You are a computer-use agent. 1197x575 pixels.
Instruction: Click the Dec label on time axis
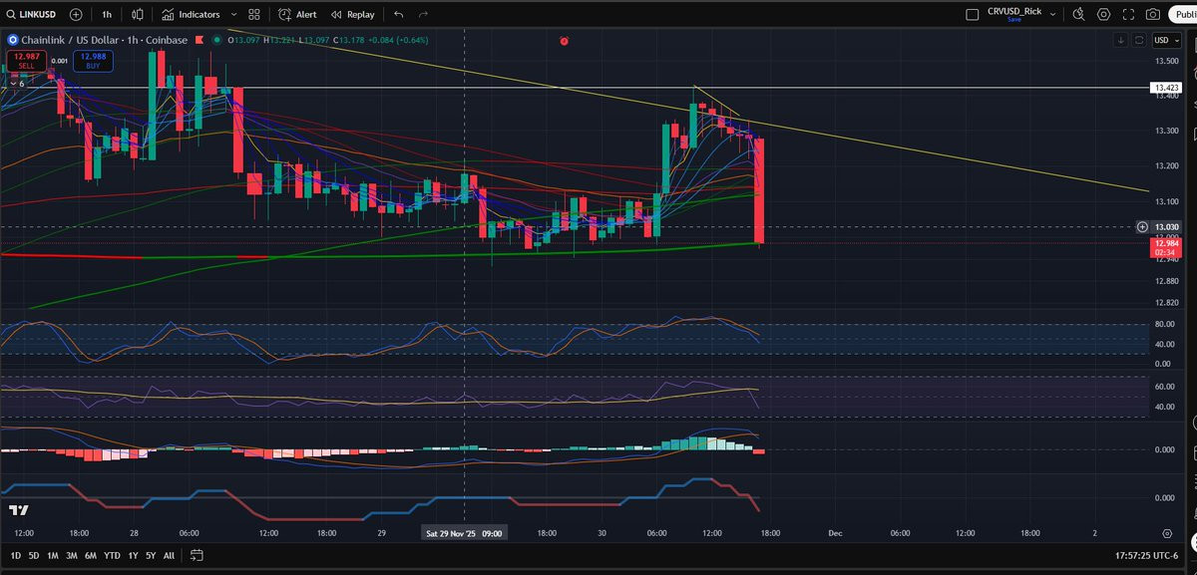click(x=835, y=533)
